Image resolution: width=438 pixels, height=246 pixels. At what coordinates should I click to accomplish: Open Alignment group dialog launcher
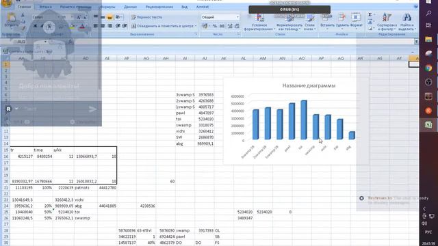click(196, 34)
